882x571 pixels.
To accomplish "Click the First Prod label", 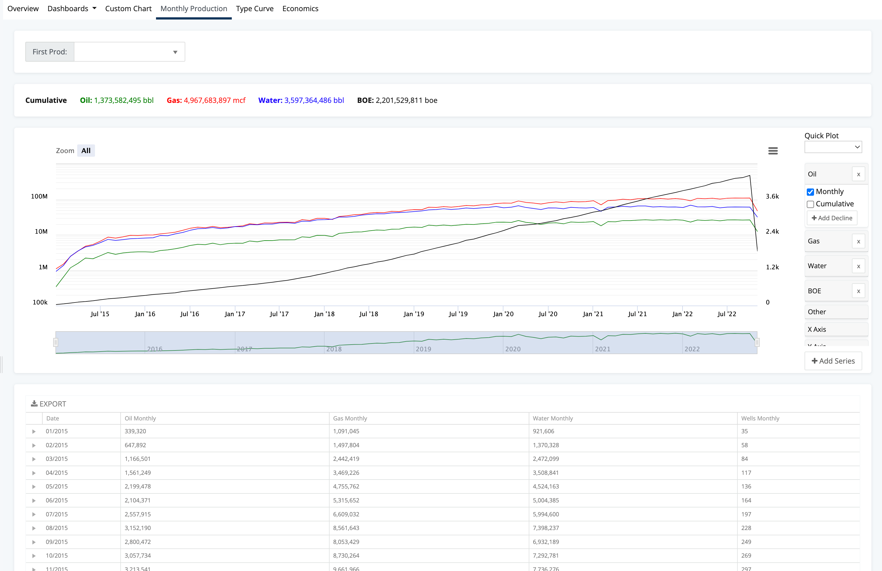I will (x=50, y=52).
